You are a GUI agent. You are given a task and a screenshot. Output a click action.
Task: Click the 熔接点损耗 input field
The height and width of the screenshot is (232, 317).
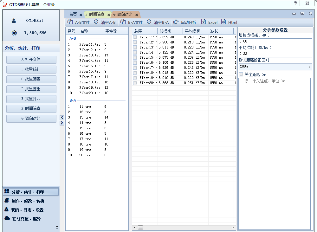click(275, 42)
